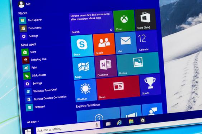The width and height of the screenshot is (202, 134).
Task: Open the Sports trophy tile
Action: pos(150,85)
